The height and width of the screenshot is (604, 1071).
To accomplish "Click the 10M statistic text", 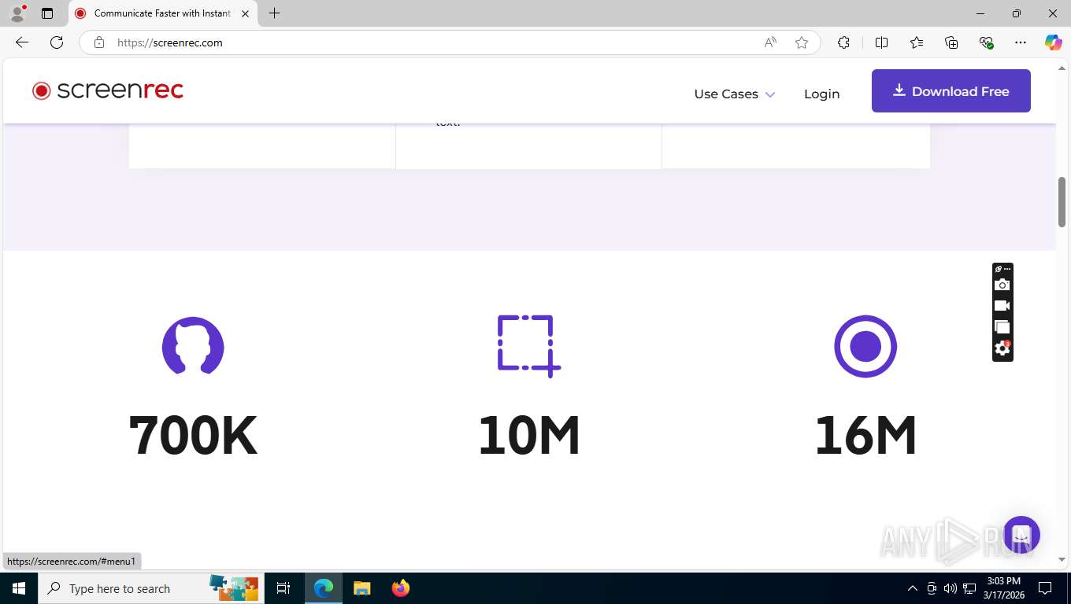I will coord(529,436).
